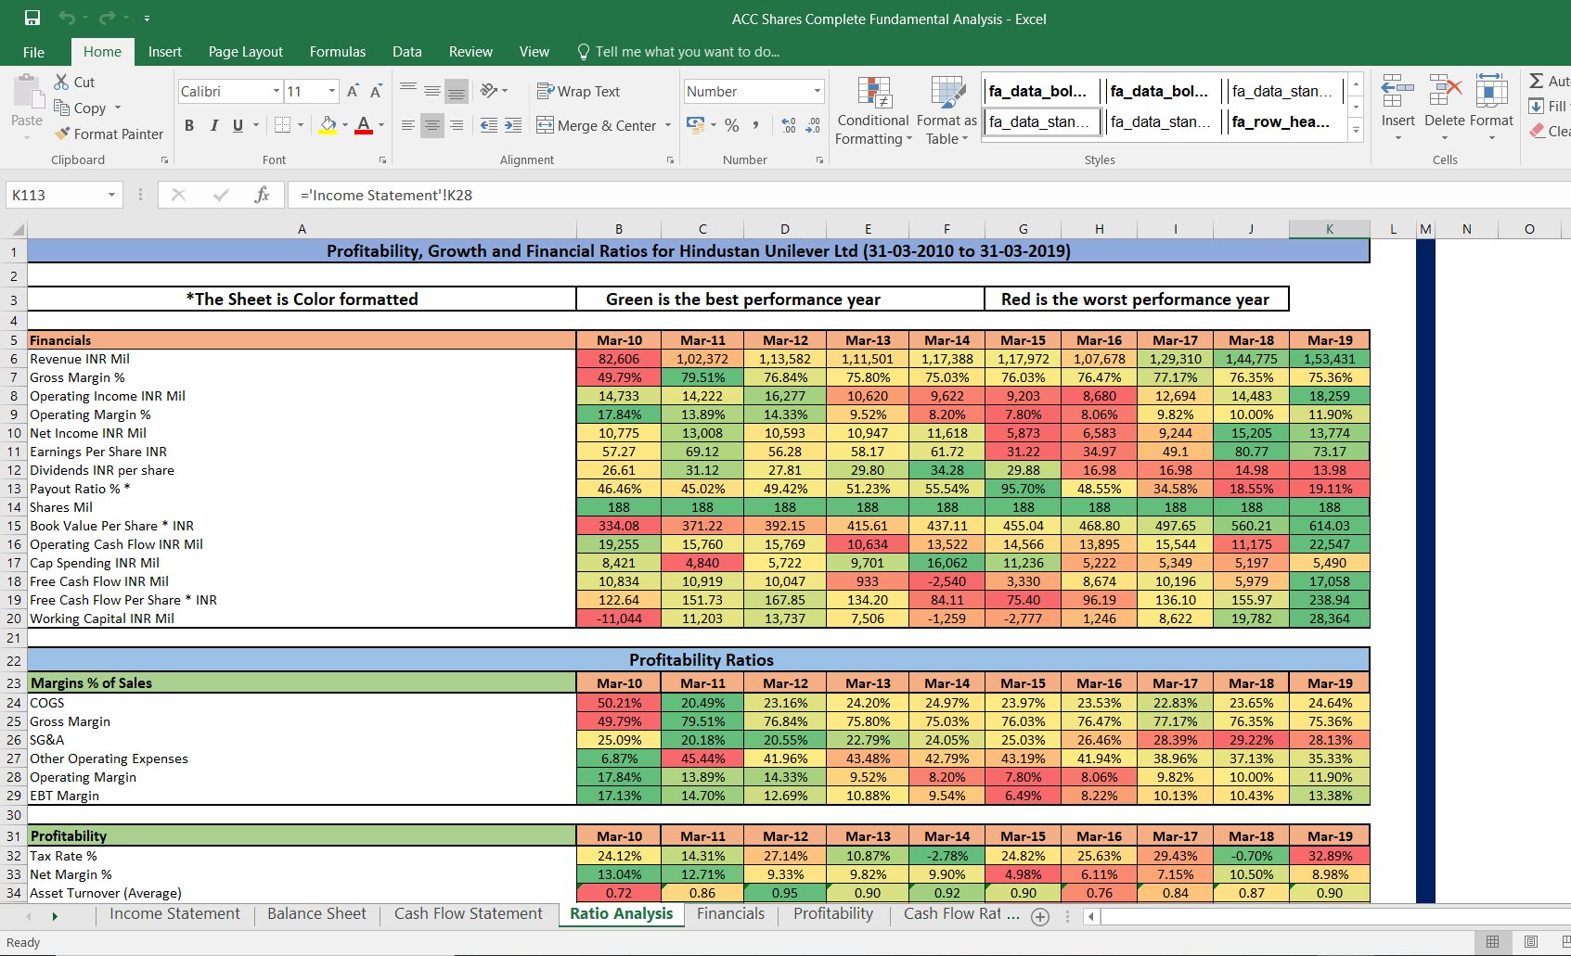Apply borders using the borders icon

283,125
